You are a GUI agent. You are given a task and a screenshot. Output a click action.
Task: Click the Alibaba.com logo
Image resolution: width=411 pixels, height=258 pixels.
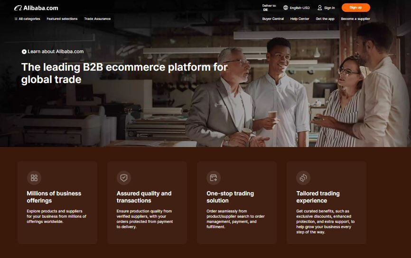pos(36,8)
